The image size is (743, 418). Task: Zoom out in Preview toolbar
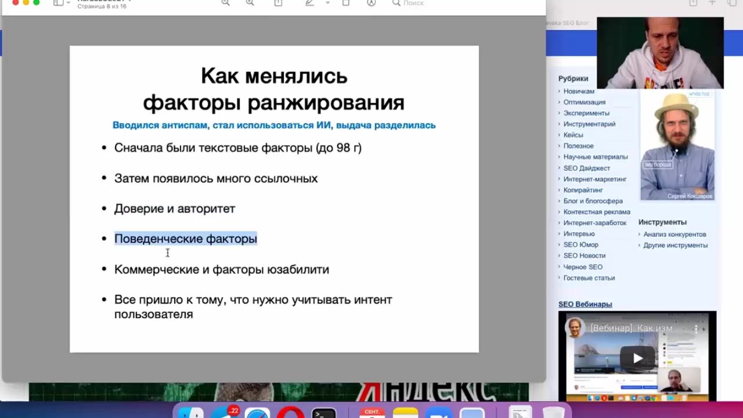[x=226, y=3]
